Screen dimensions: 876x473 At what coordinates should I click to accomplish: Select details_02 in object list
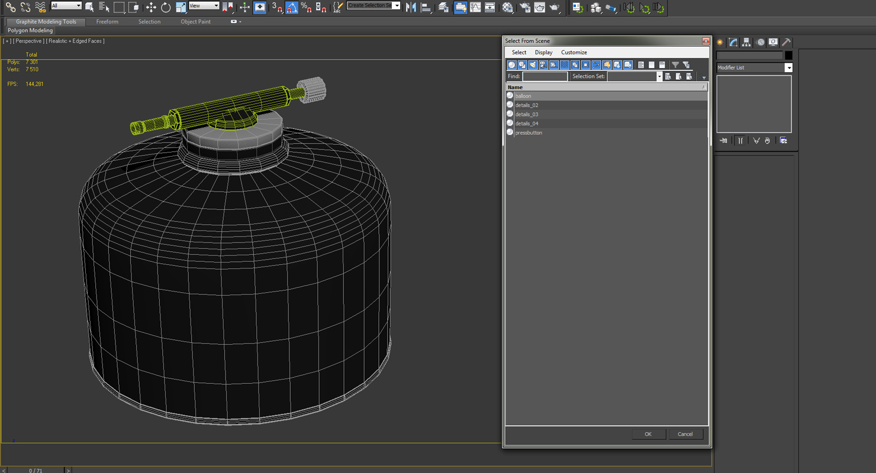pyautogui.click(x=607, y=105)
